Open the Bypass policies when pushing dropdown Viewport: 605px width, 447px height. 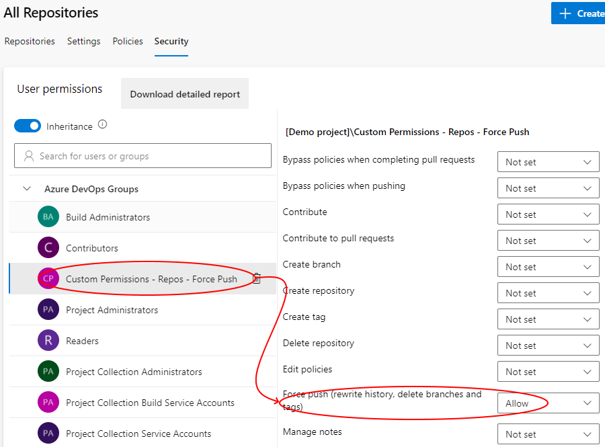[x=548, y=188]
